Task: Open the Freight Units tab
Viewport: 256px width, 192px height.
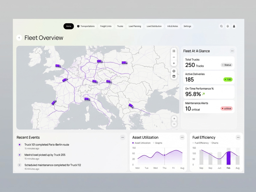Action: coord(106,26)
